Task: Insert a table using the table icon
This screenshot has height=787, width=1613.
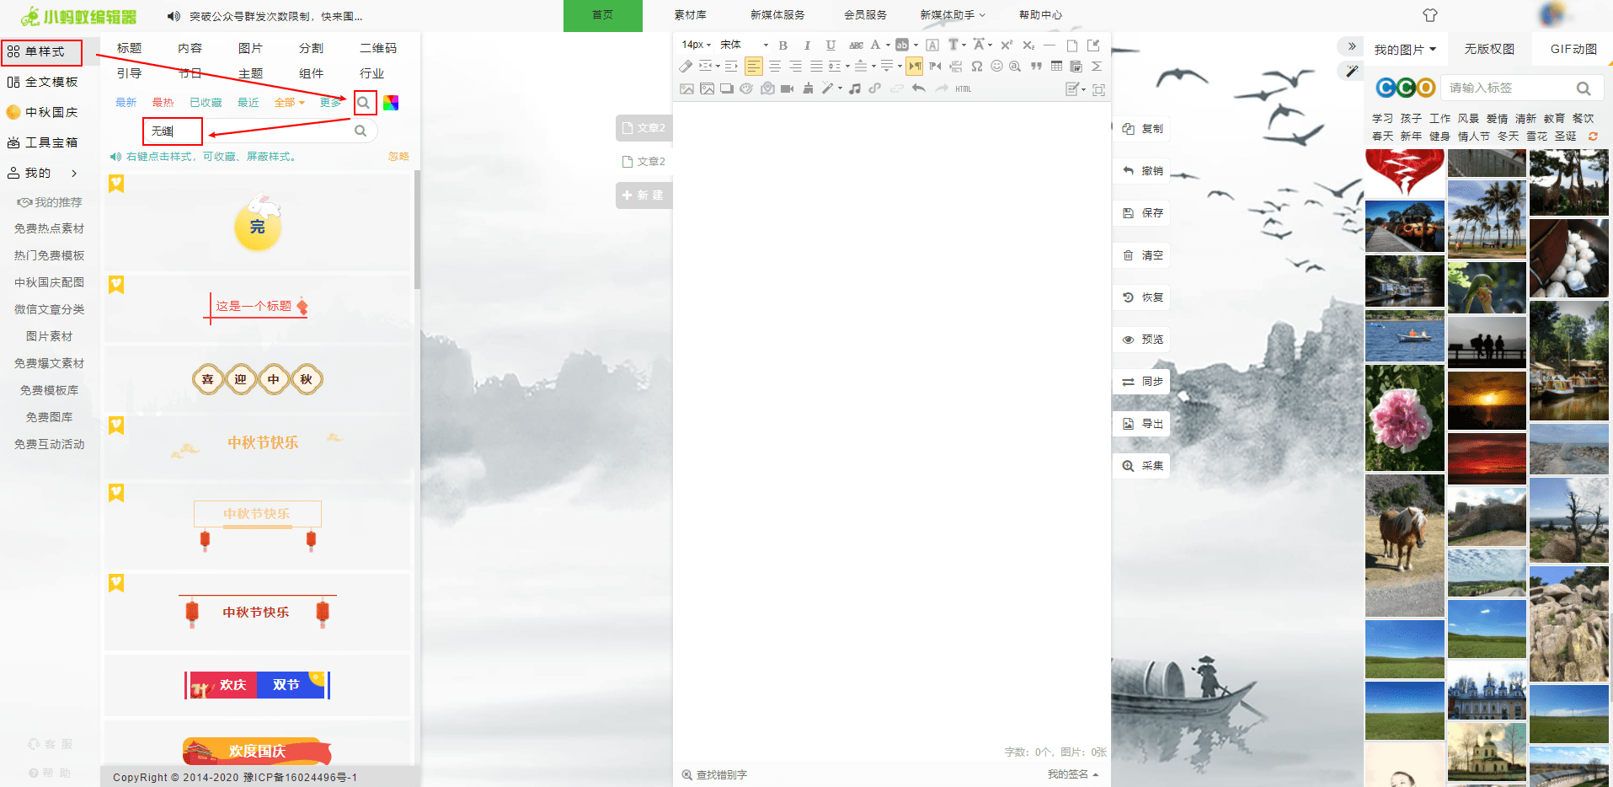Action: [x=1056, y=66]
